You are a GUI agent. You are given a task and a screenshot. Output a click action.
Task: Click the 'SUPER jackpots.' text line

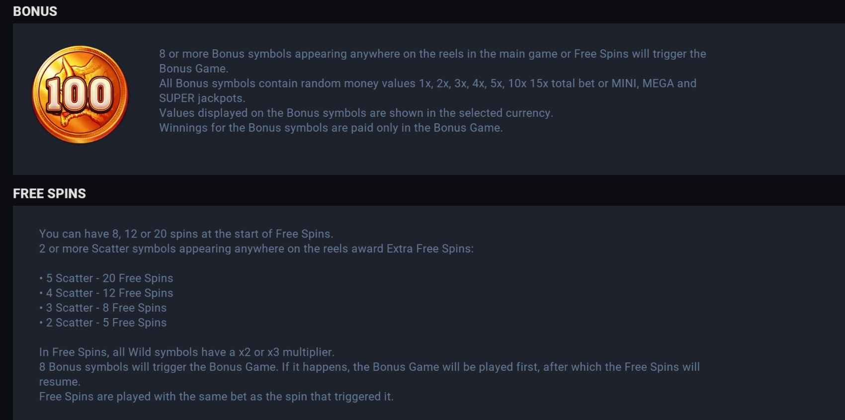[202, 98]
